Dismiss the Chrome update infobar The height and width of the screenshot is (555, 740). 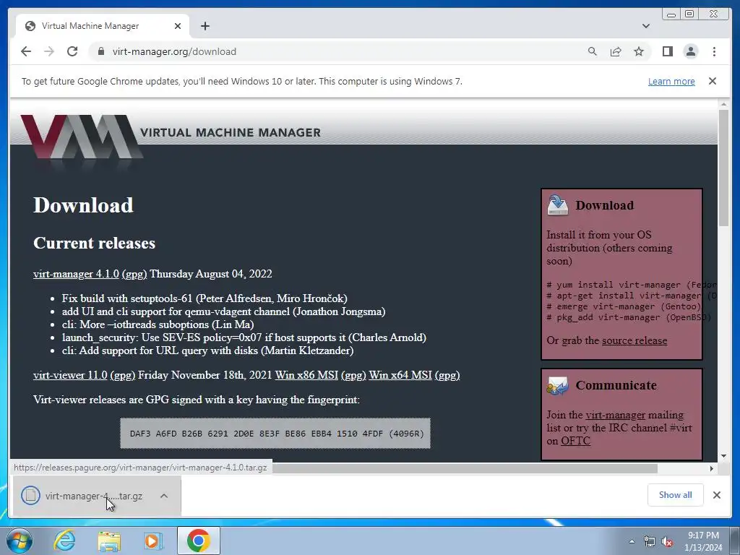pyautogui.click(x=712, y=81)
